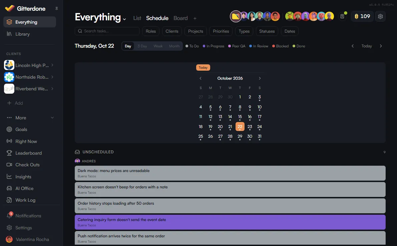This screenshot has height=246, width=397.
Task: Open Leaderboard trophy icon
Action: [x=9, y=153]
